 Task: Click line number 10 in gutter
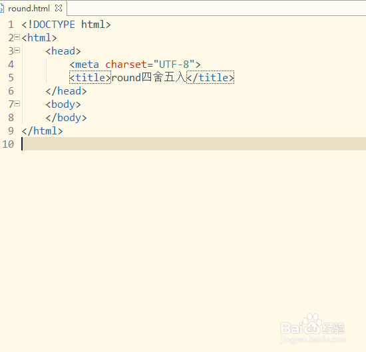(8, 144)
